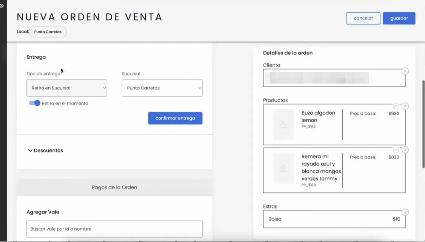Click the $830 base price
This screenshot has height=242, width=425.
point(394,157)
